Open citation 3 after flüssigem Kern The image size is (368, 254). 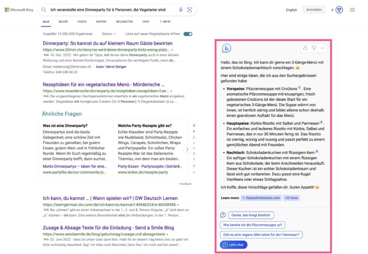point(317,152)
